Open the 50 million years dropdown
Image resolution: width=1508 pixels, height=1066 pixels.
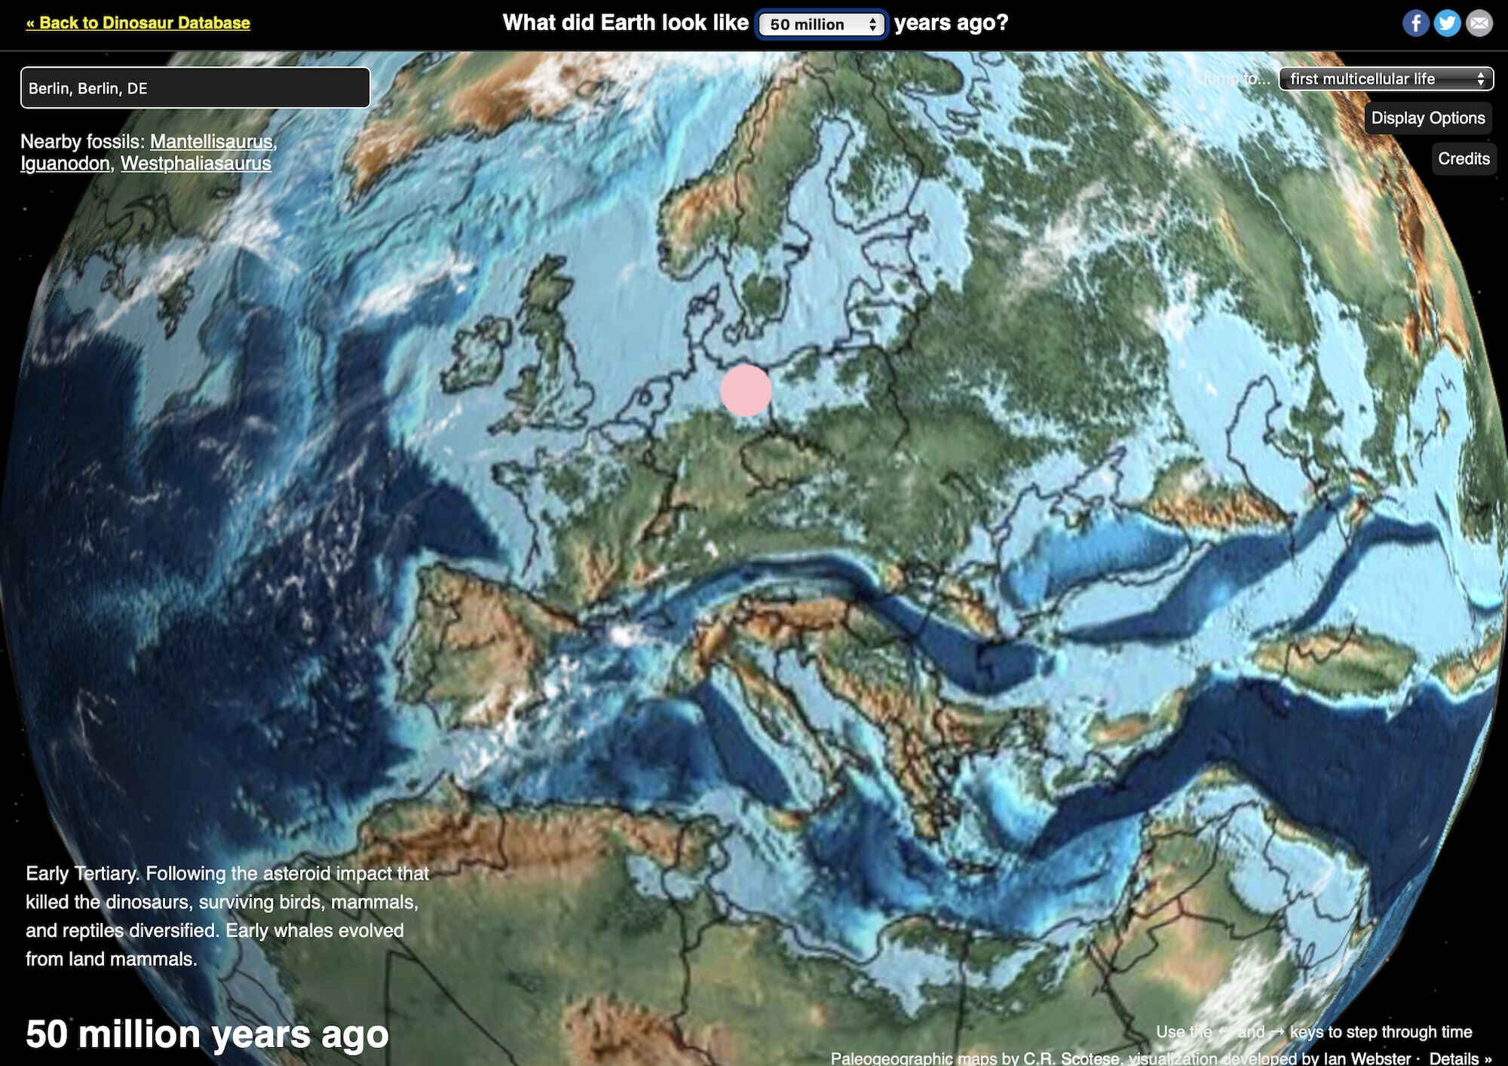(x=821, y=24)
